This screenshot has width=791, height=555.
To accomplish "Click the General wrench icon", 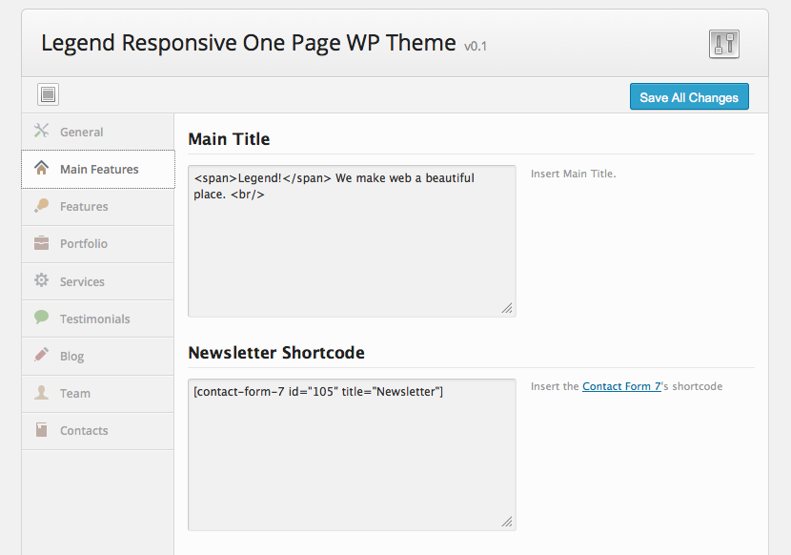I will click(41, 132).
